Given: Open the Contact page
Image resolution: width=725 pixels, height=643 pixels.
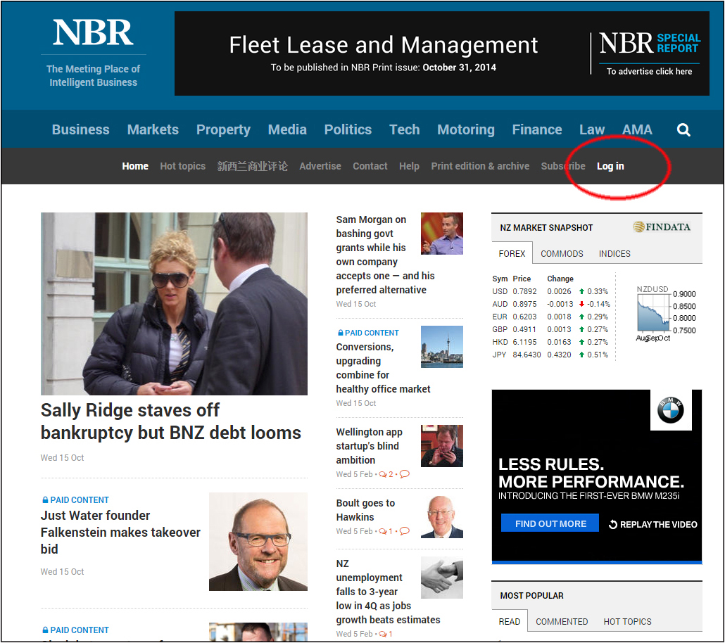Looking at the screenshot, I should click(x=370, y=166).
